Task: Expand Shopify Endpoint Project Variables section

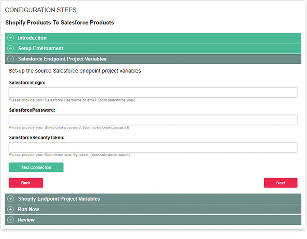Action: [153, 199]
